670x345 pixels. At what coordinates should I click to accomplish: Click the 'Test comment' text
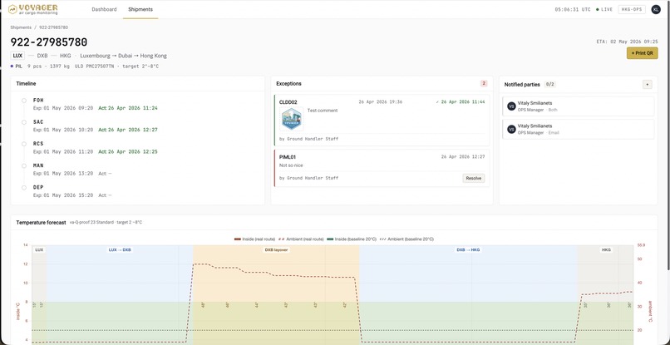323,111
